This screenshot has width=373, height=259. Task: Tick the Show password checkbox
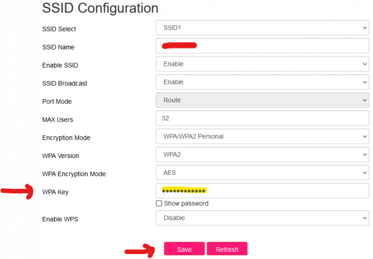(x=159, y=203)
